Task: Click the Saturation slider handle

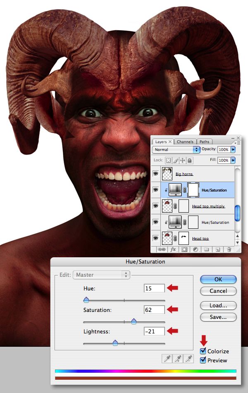Action: (x=134, y=321)
